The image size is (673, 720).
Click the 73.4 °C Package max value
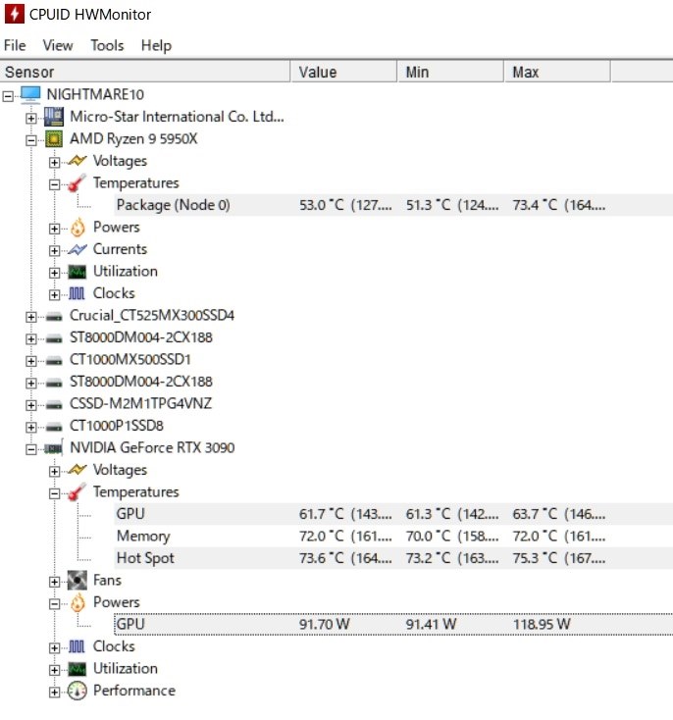tap(559, 205)
